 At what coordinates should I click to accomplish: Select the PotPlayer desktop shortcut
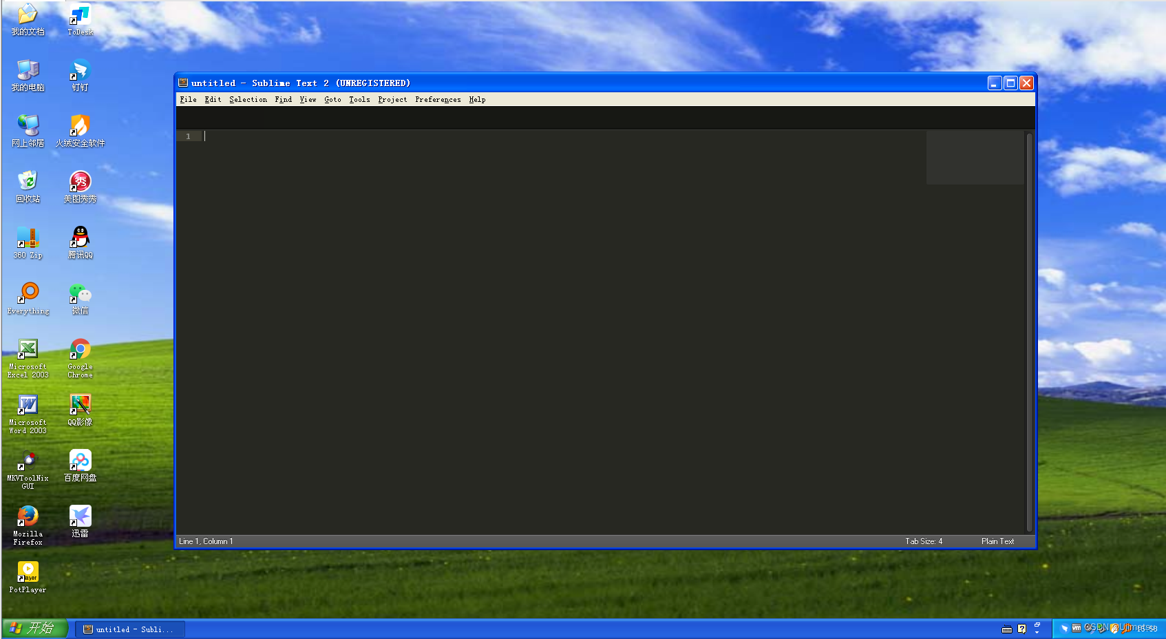point(28,577)
